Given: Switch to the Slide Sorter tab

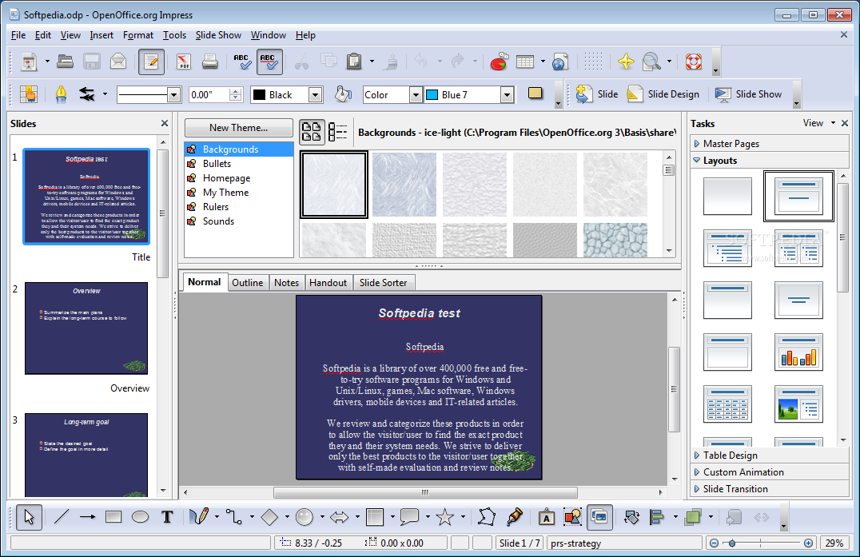Looking at the screenshot, I should pyautogui.click(x=384, y=283).
